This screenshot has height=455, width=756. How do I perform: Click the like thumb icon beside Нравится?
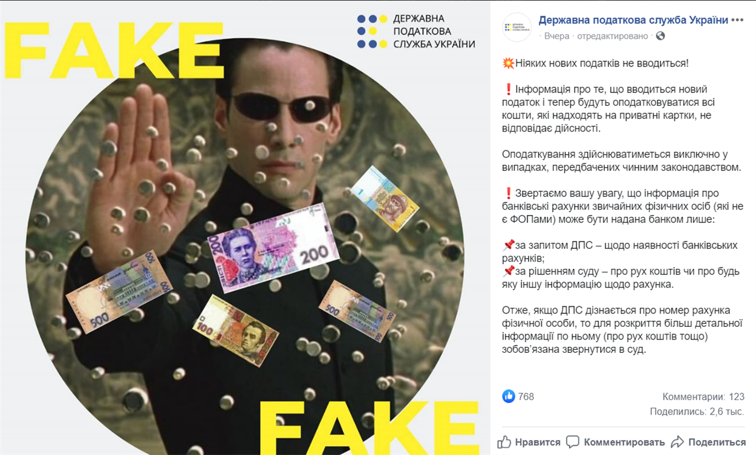pos(504,442)
